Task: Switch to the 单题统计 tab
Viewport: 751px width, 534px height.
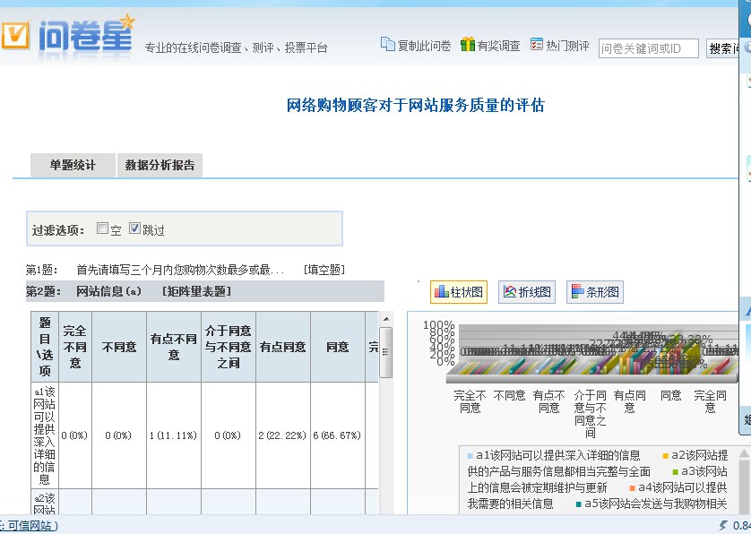Action: click(x=73, y=165)
